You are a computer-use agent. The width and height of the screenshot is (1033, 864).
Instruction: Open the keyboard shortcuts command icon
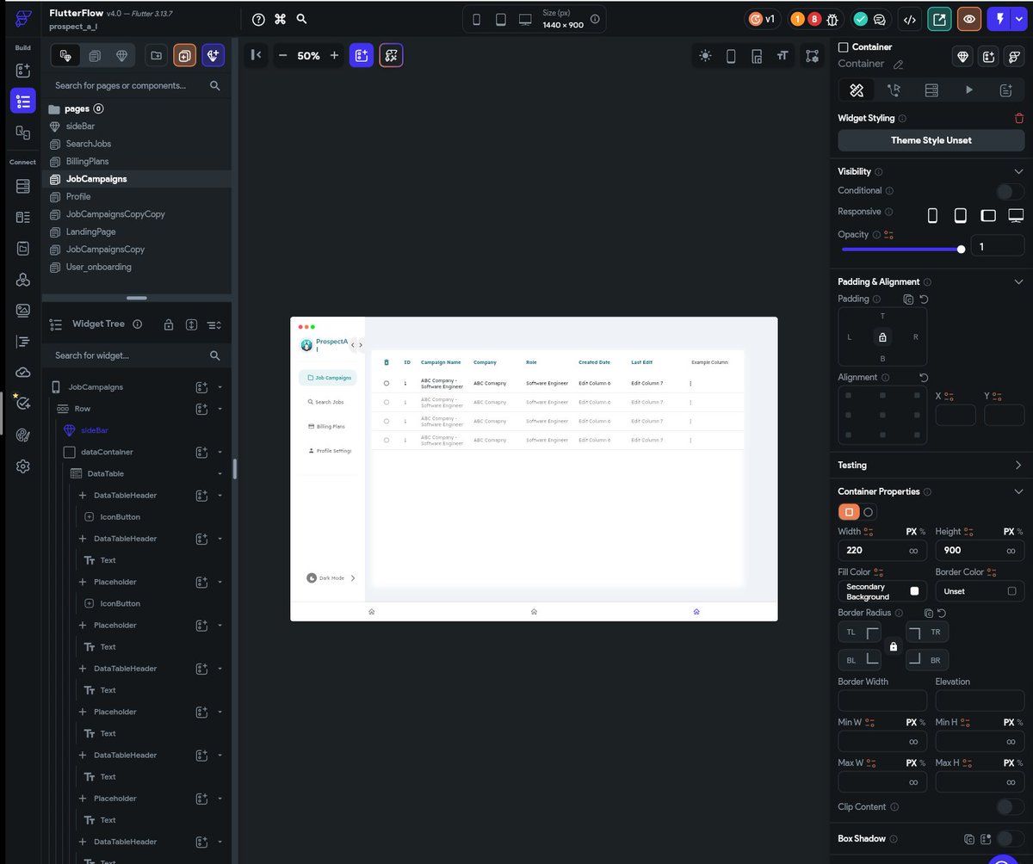pyautogui.click(x=280, y=19)
